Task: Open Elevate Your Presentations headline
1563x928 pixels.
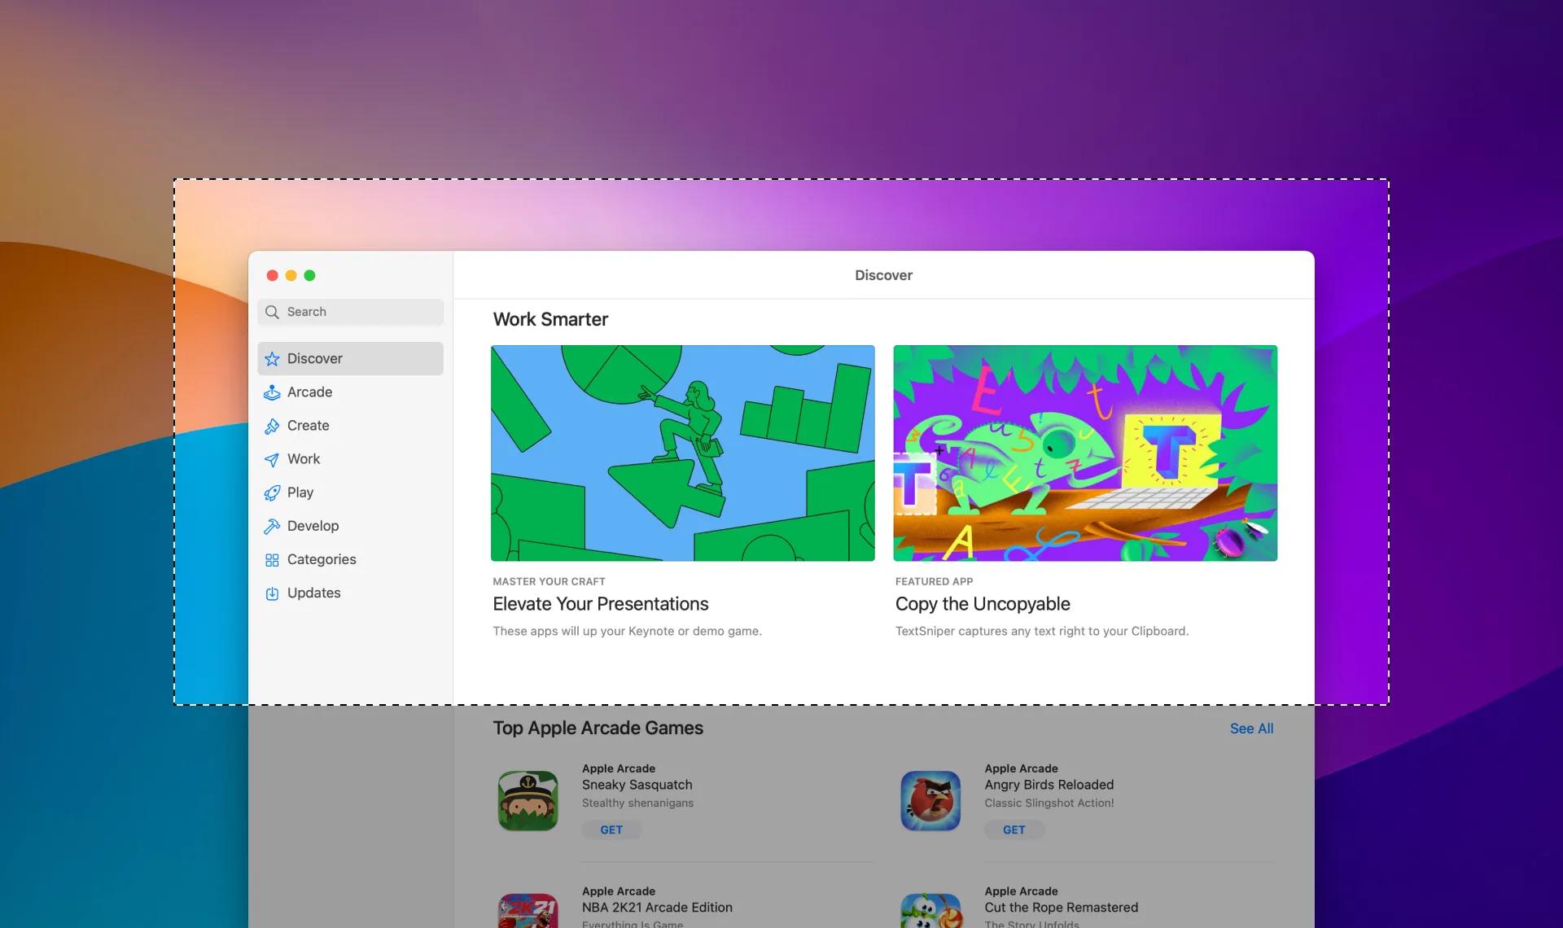Action: (x=600, y=604)
